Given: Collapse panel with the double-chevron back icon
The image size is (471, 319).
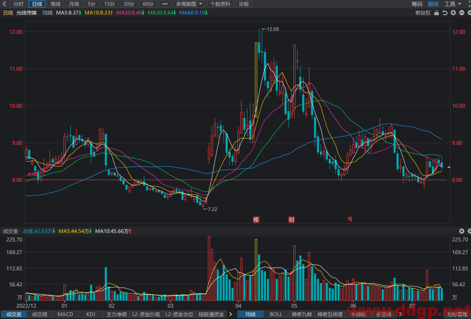Looking at the screenshot, I should point(4,4).
